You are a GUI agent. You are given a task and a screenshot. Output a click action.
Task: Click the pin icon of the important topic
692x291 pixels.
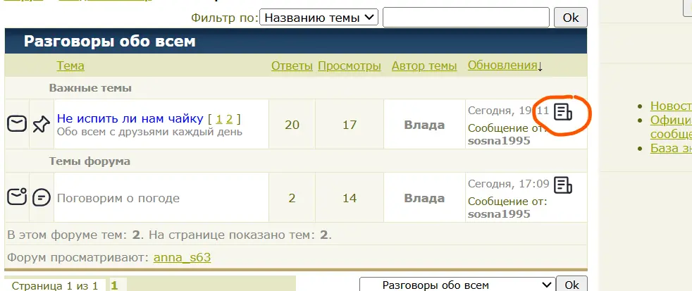tap(42, 124)
